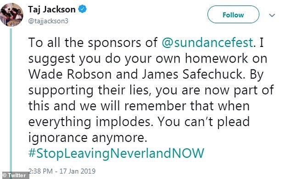
Task: Click the words 'everything implodes'
Action: coord(91,122)
